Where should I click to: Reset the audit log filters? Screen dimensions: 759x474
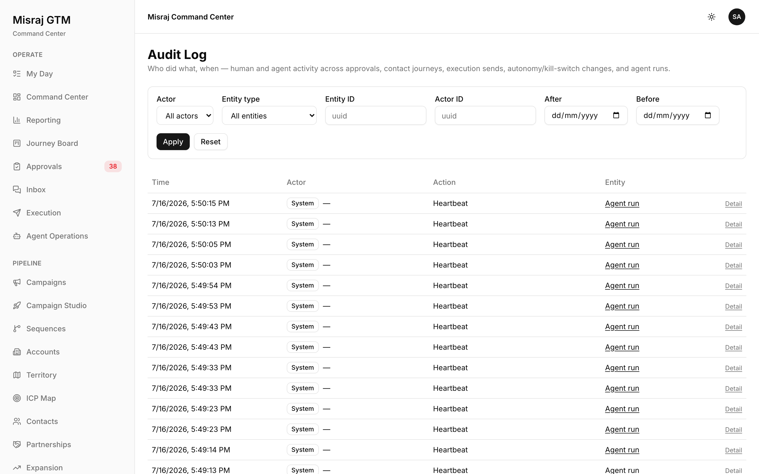[211, 142]
